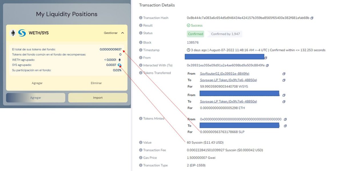Click info icon beside Result

point(141,25)
